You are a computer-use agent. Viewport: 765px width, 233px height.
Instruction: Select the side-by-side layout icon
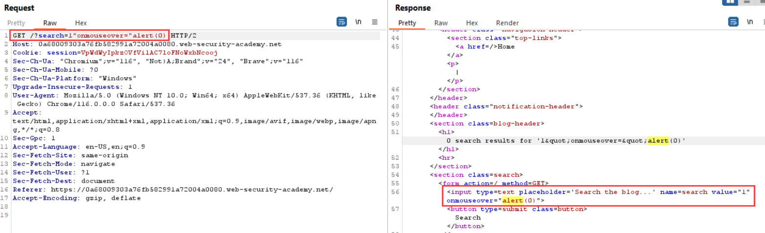(730, 2)
